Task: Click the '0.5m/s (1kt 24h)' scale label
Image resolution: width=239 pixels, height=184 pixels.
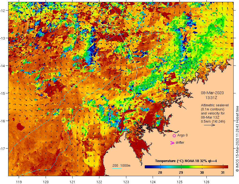Action: pos(213,121)
